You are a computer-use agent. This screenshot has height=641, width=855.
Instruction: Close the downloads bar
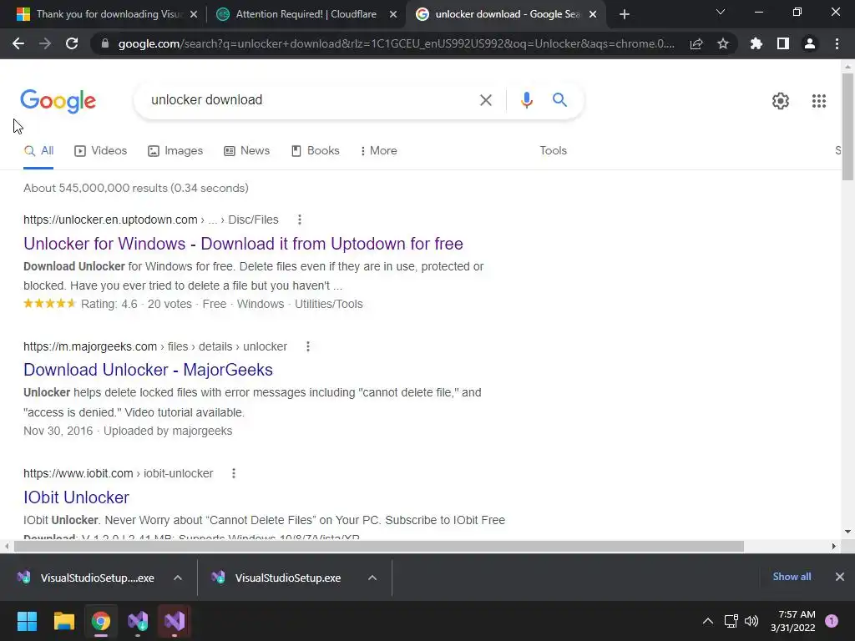[x=840, y=577]
